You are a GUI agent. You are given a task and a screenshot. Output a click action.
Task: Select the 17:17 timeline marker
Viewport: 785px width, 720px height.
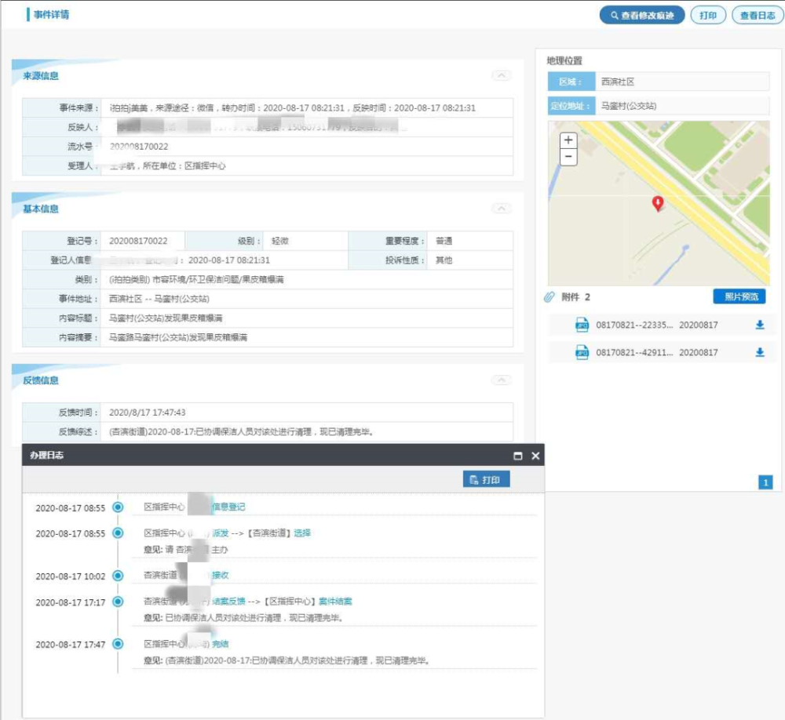point(118,602)
